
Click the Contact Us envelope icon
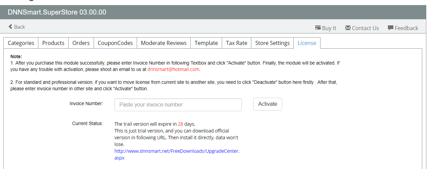point(348,28)
